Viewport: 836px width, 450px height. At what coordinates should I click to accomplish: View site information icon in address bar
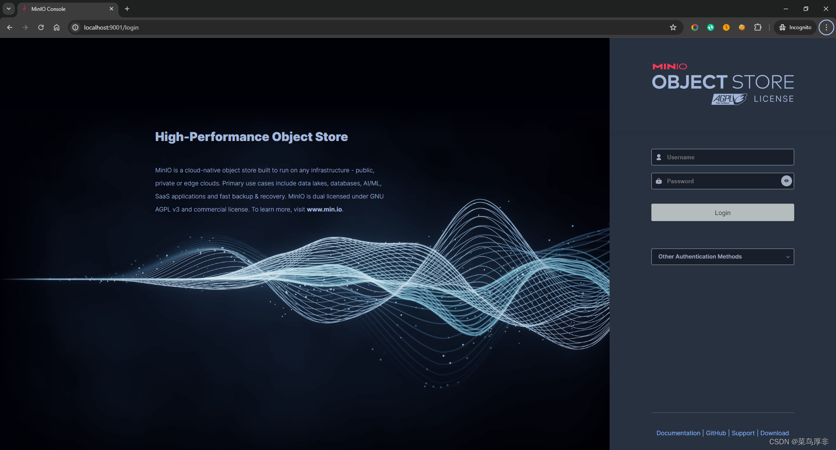tap(75, 27)
